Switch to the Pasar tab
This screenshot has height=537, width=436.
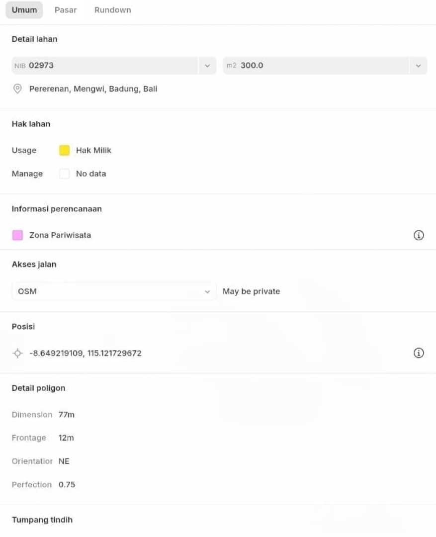pos(66,10)
